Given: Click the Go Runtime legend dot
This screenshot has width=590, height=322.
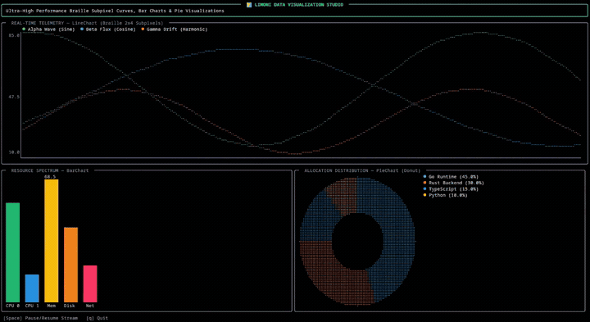Looking at the screenshot, I should [x=424, y=176].
